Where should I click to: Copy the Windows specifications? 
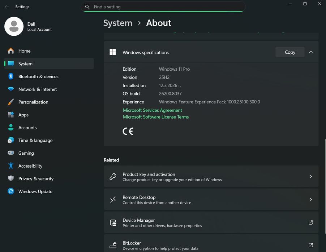pos(290,52)
